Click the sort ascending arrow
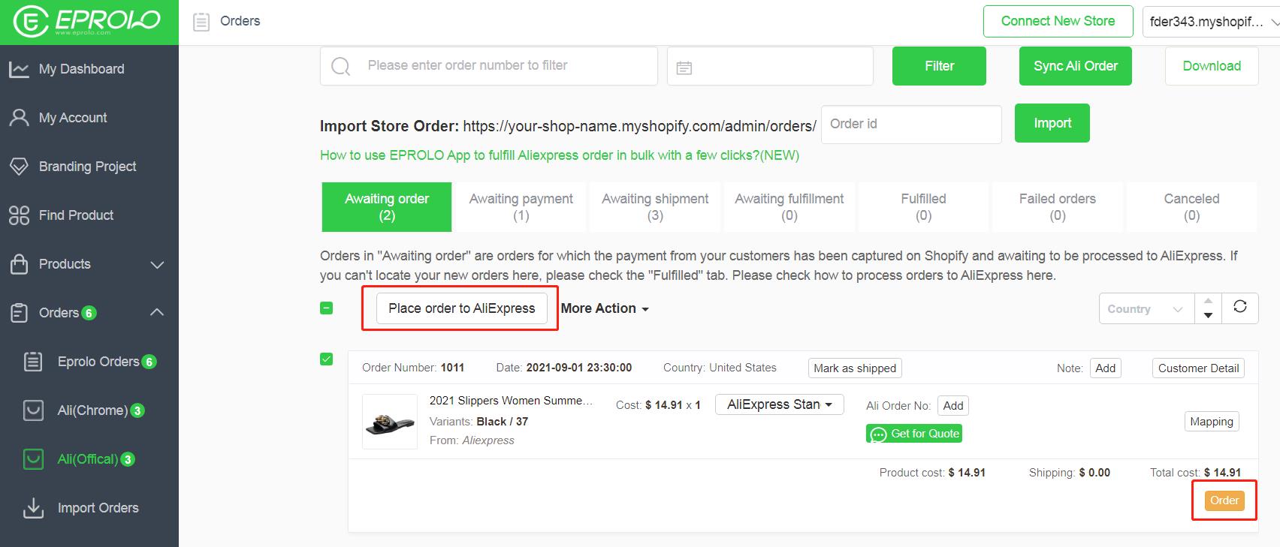This screenshot has width=1280, height=547. coord(1208,301)
